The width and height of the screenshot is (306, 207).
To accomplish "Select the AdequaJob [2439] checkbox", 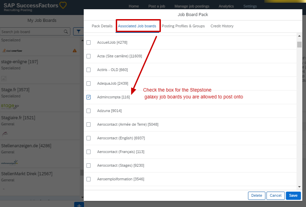I will (x=88, y=84).
